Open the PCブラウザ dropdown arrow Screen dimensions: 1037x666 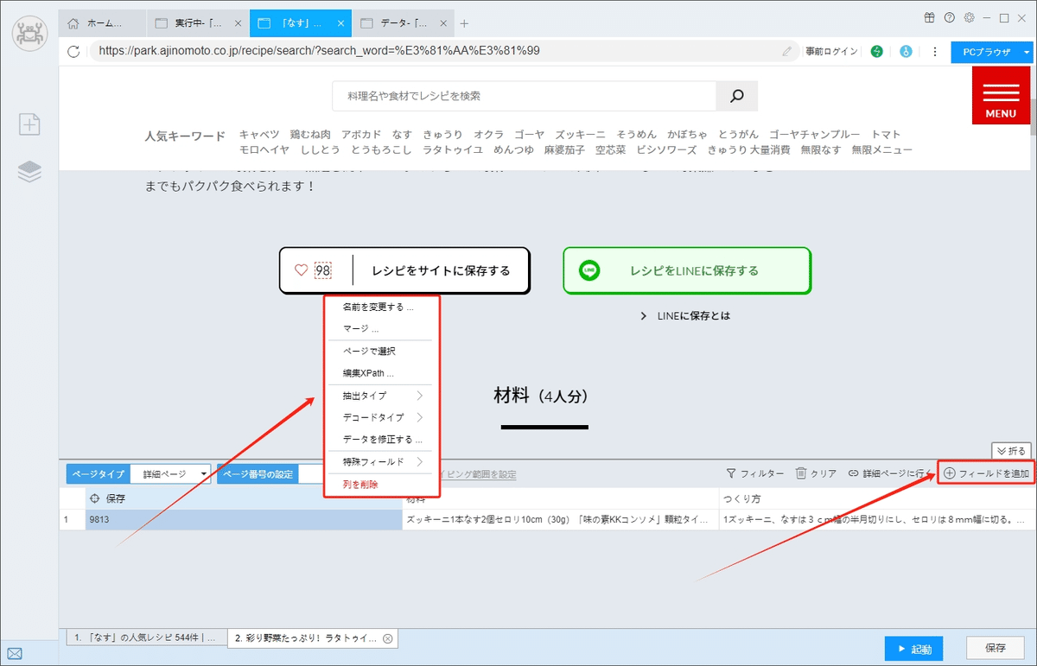coord(1027,52)
